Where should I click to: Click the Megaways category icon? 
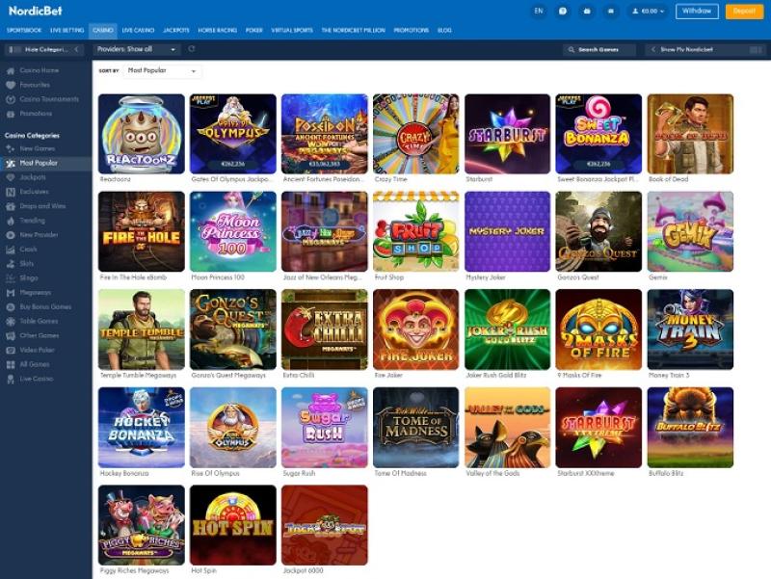pos(11,292)
